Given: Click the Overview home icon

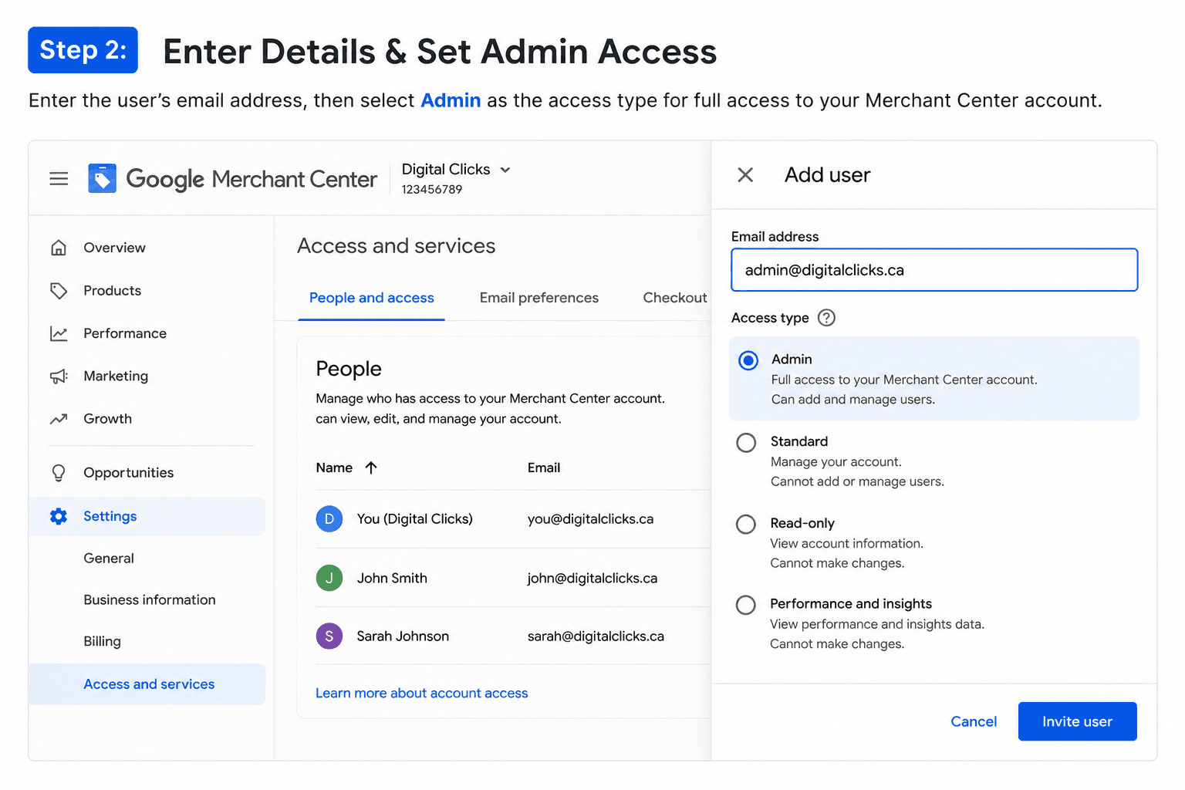Looking at the screenshot, I should [59, 248].
